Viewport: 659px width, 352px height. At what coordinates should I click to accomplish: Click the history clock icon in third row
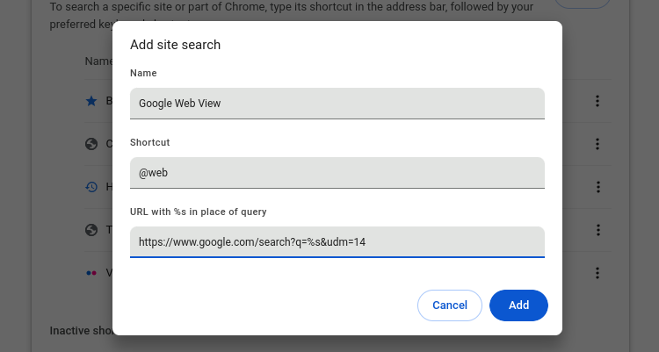[x=91, y=187]
